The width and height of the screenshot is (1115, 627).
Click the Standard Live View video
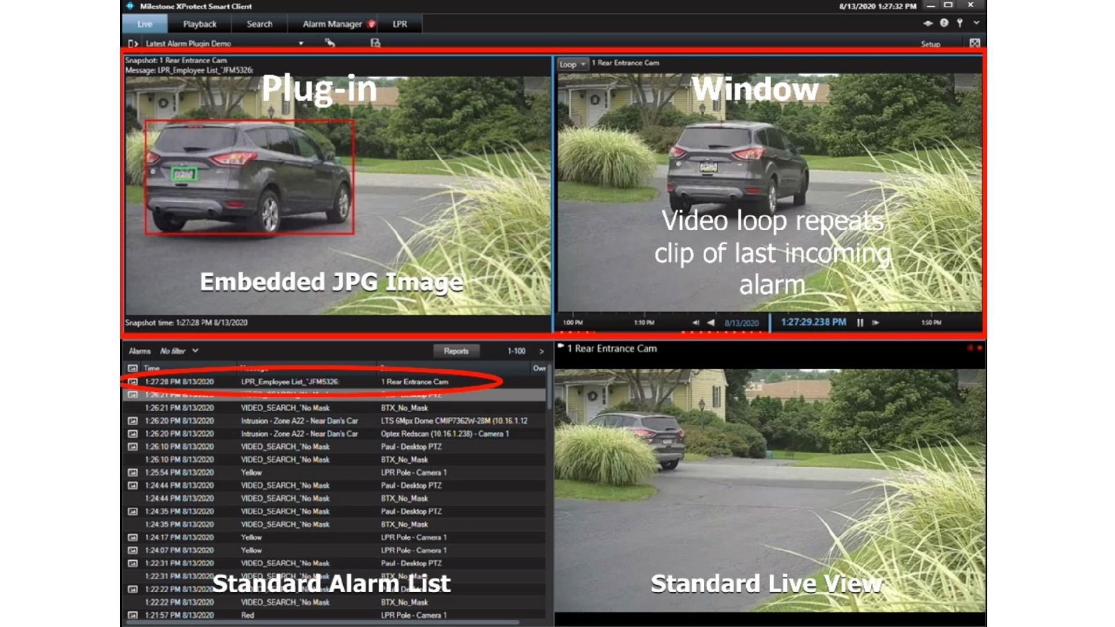[x=770, y=489]
